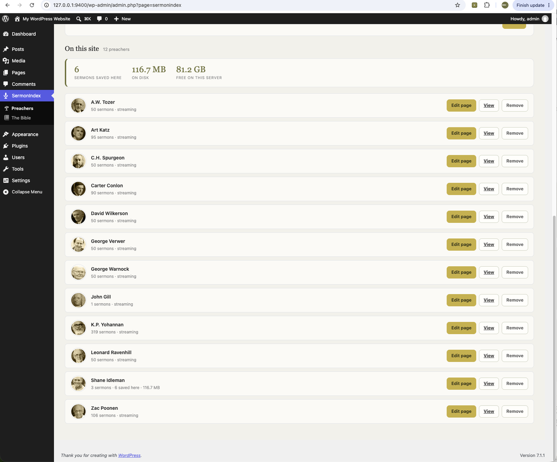Remove George Verwer
The image size is (557, 462).
coord(515,244)
